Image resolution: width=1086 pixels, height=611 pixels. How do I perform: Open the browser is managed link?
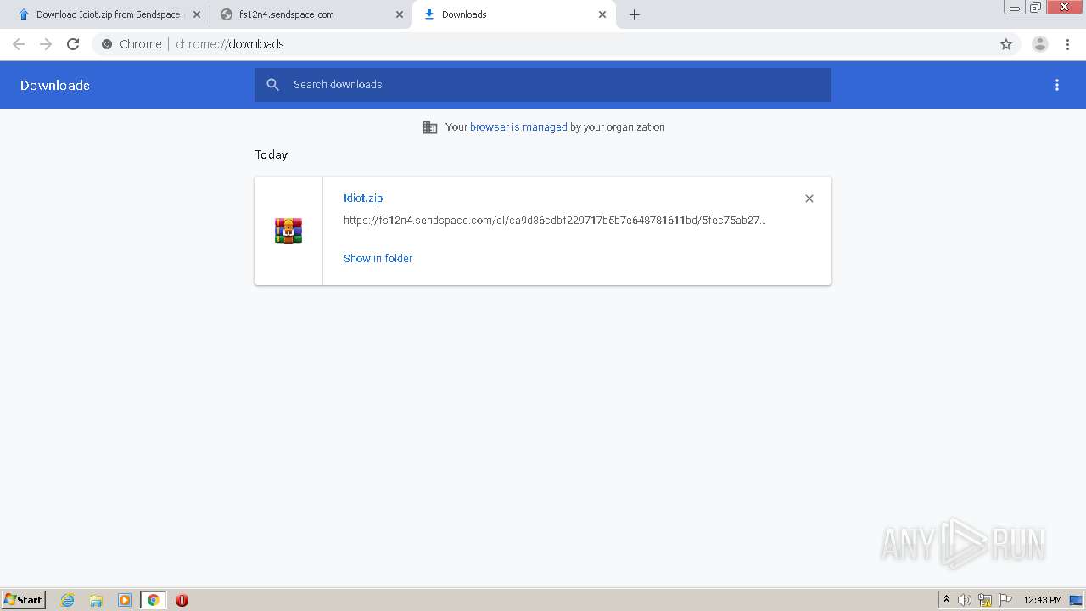coord(518,127)
